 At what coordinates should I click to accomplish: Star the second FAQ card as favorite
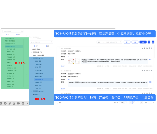click(x=149, y=71)
